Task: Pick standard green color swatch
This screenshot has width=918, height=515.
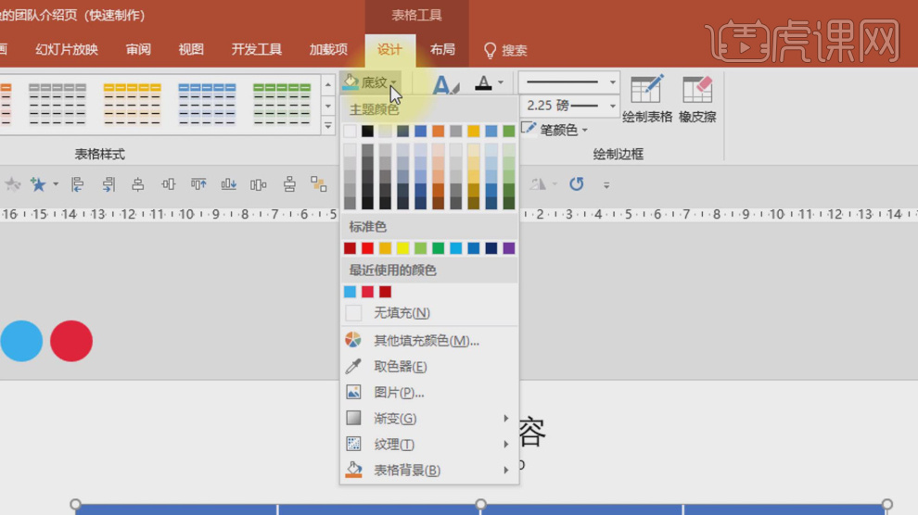Action: (x=438, y=248)
